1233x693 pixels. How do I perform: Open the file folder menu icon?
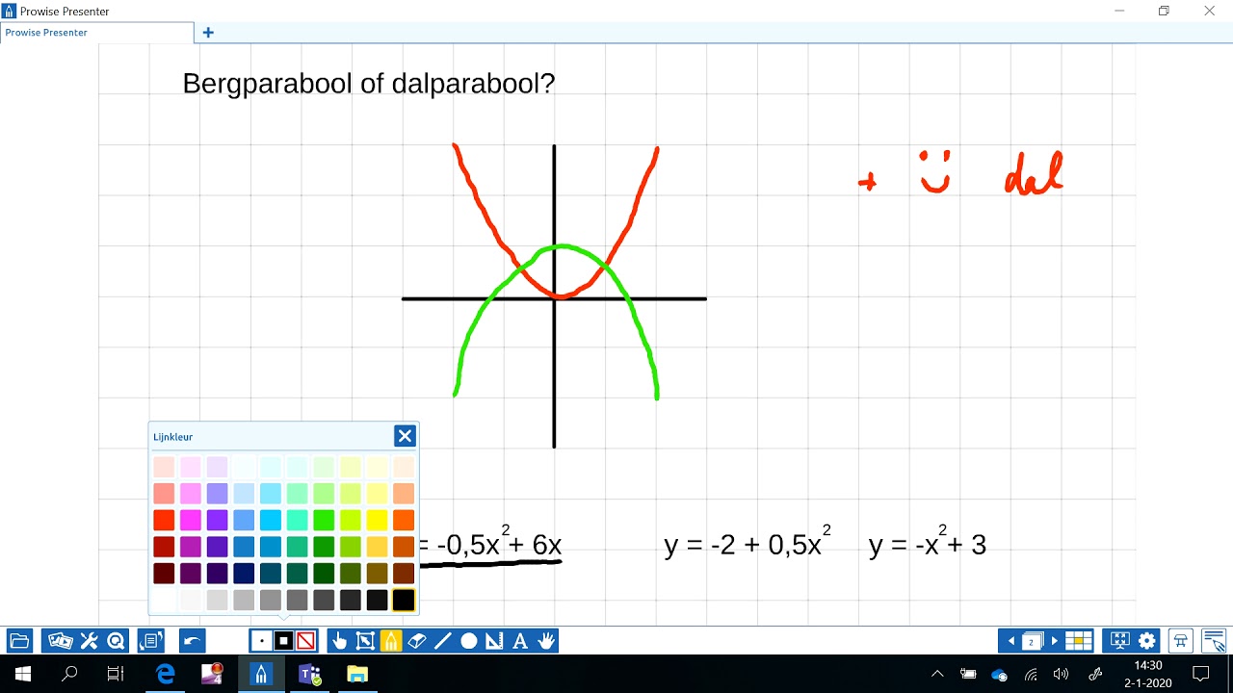point(19,641)
